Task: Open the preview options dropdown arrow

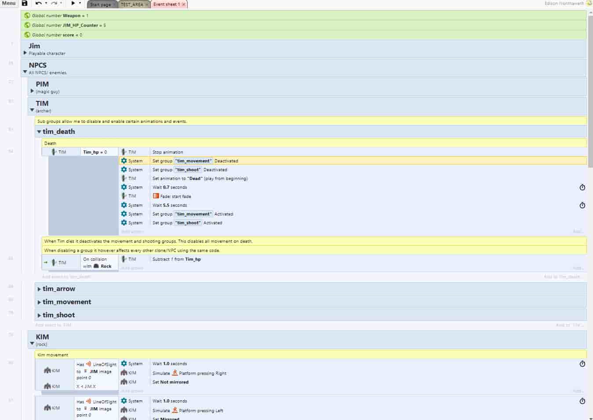Action: [x=80, y=3]
